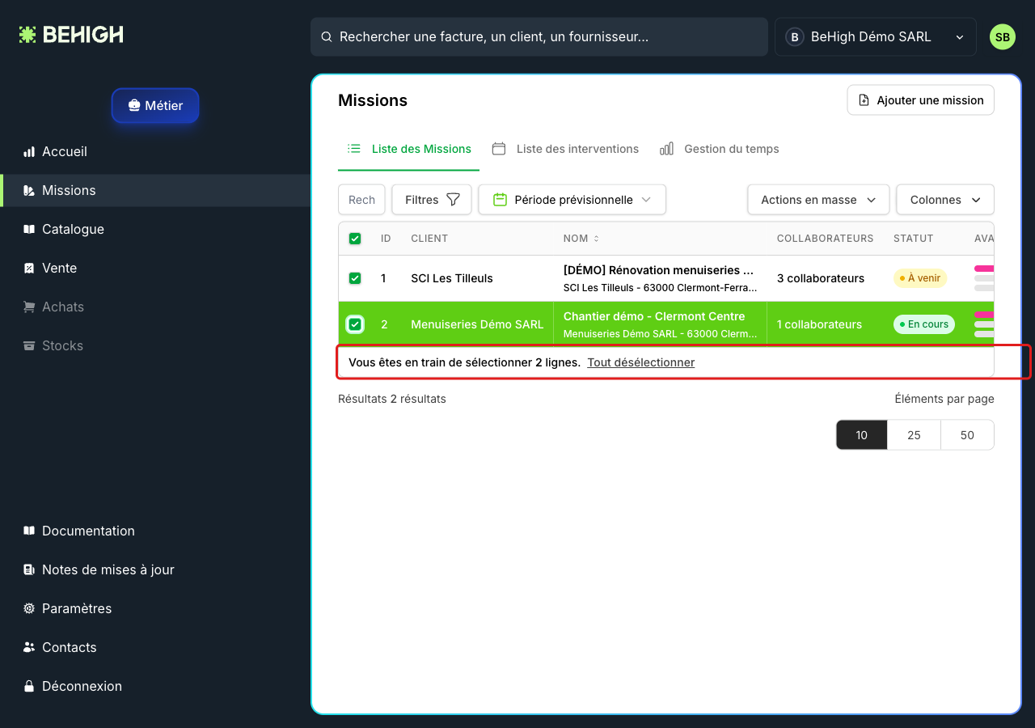
Task: Select 25 elements per page
Action: (x=914, y=435)
